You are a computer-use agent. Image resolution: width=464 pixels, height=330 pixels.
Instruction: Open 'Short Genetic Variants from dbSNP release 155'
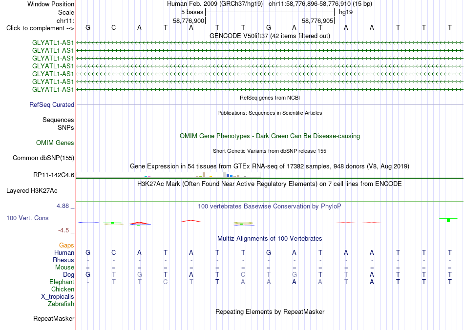(270, 151)
